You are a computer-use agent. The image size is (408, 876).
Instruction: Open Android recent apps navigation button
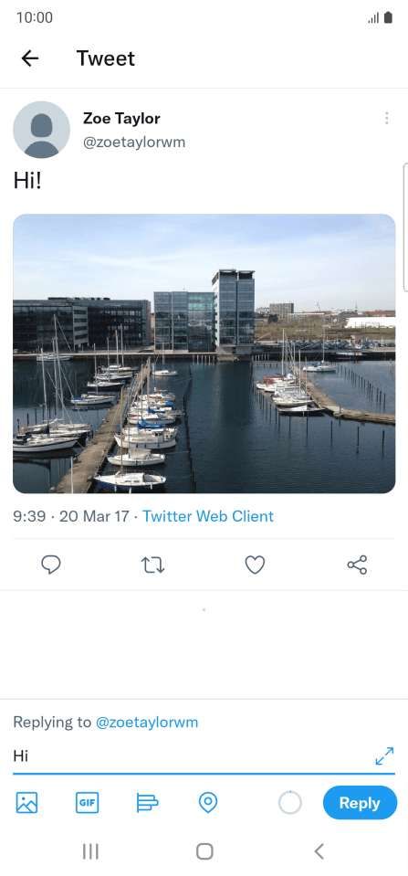90,851
